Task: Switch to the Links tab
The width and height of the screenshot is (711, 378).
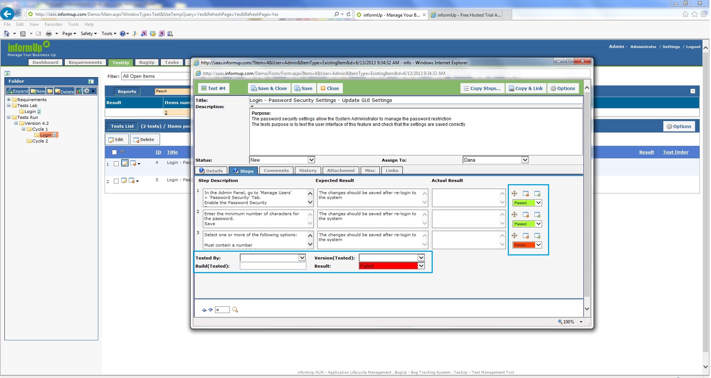Action: tap(393, 171)
